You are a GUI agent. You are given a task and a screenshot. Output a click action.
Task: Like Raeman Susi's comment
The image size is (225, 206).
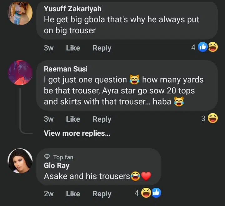pyautogui.click(x=73, y=119)
